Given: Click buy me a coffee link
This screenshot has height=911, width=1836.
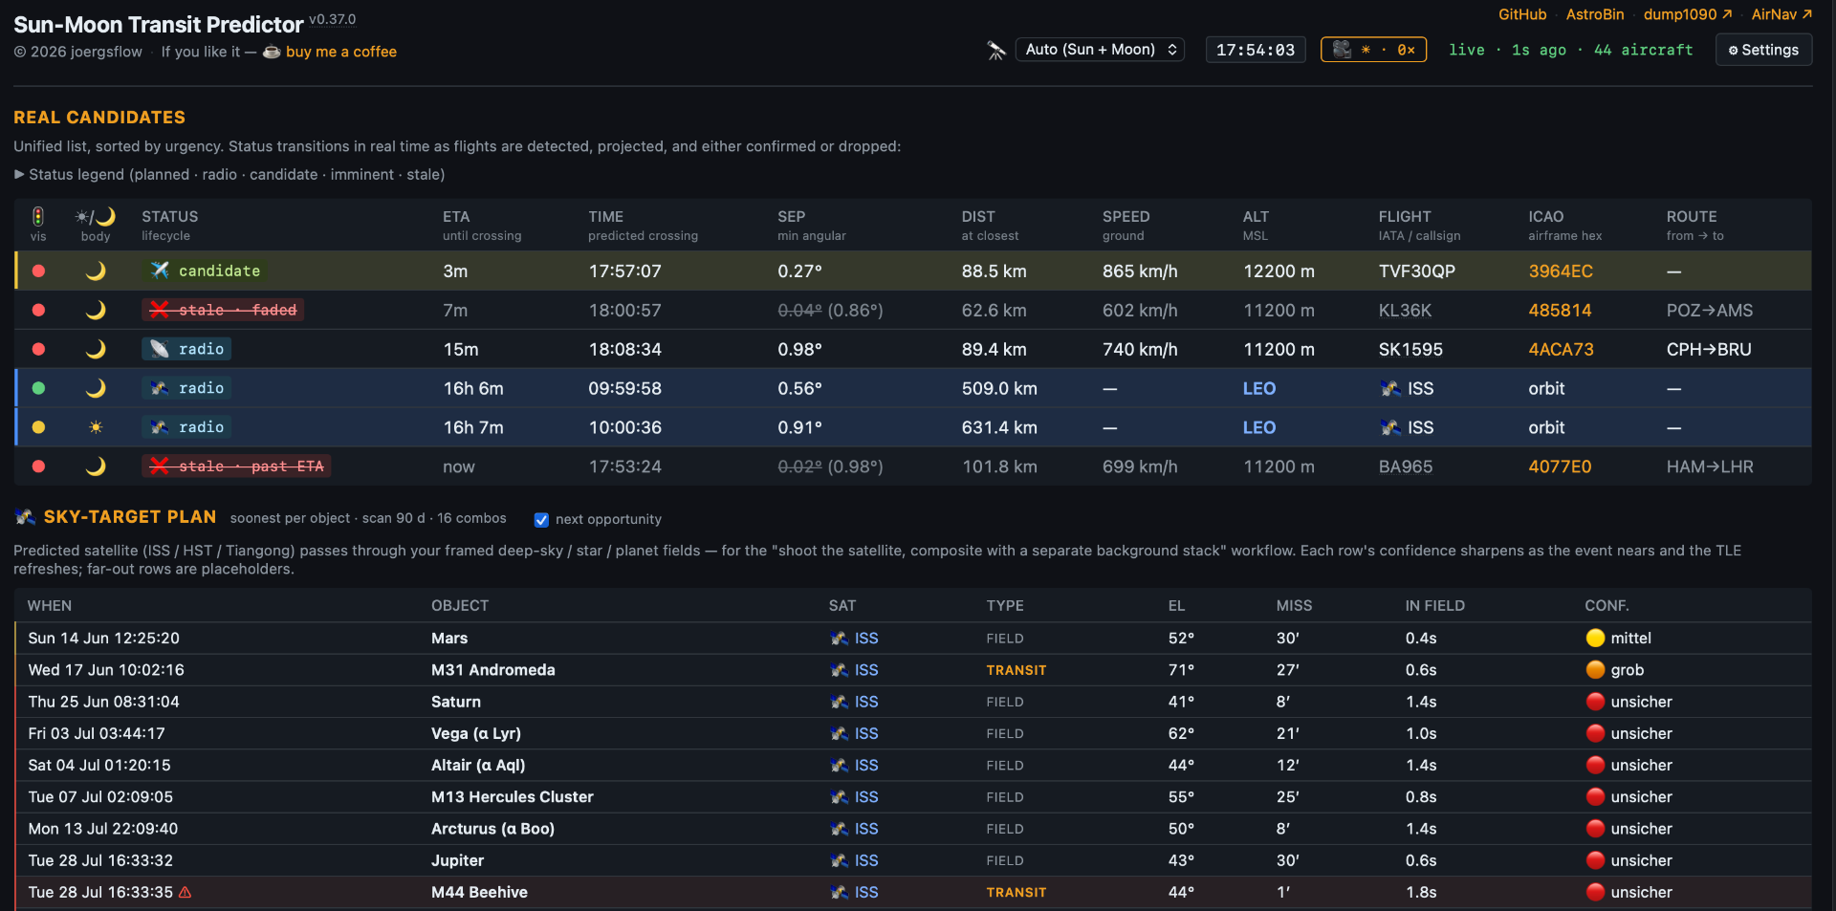Looking at the screenshot, I should click(x=340, y=52).
